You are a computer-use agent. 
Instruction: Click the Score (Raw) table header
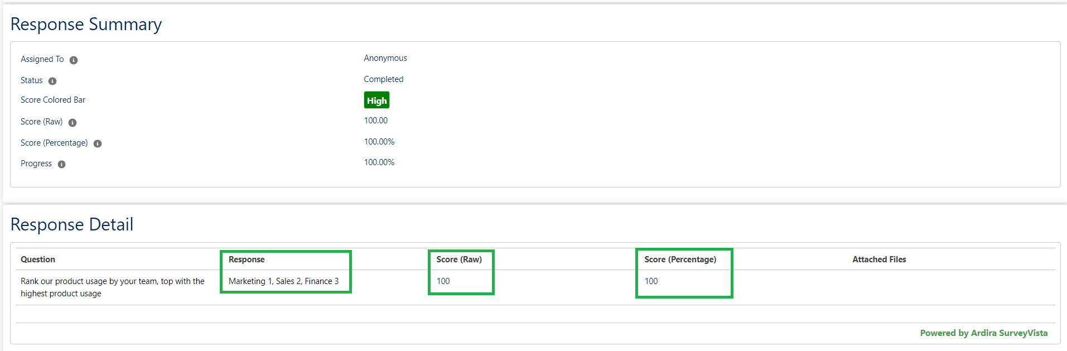point(460,259)
